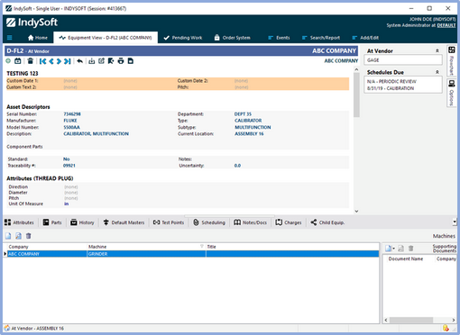Click the detail pane scroll down arrow

pyautogui.click(x=356, y=212)
